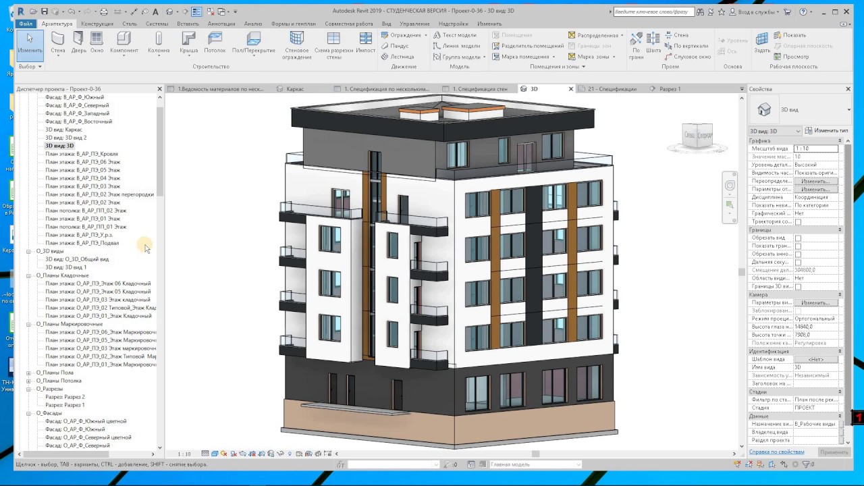864x486 pixels.
Task: Select the Крыша (Roof) tool
Action: point(189,43)
